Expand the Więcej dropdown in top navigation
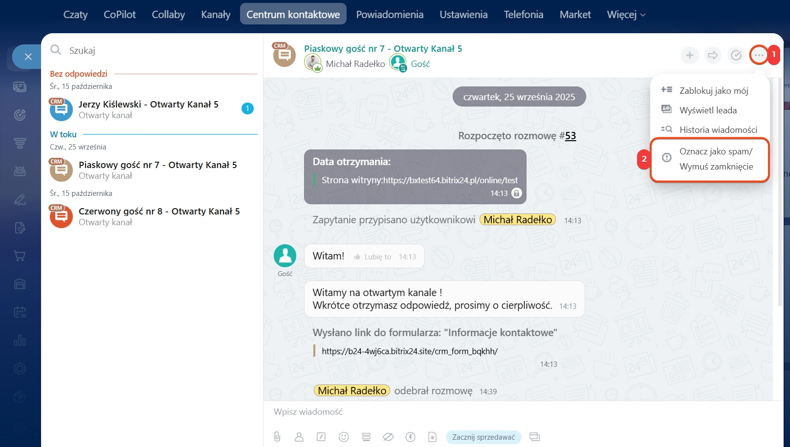The height and width of the screenshot is (447, 790). [626, 15]
